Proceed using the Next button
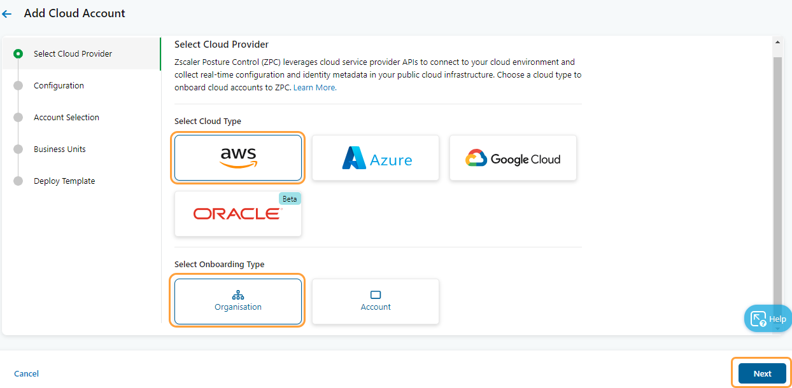The width and height of the screenshot is (792, 388). point(762,373)
